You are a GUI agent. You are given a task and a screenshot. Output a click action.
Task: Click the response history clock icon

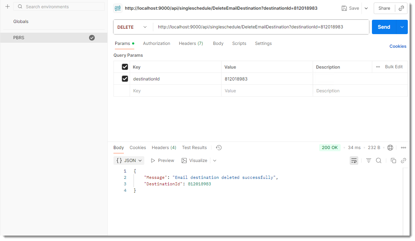point(219,148)
